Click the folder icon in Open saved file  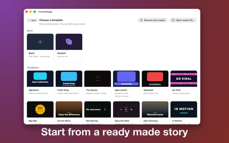(173, 20)
